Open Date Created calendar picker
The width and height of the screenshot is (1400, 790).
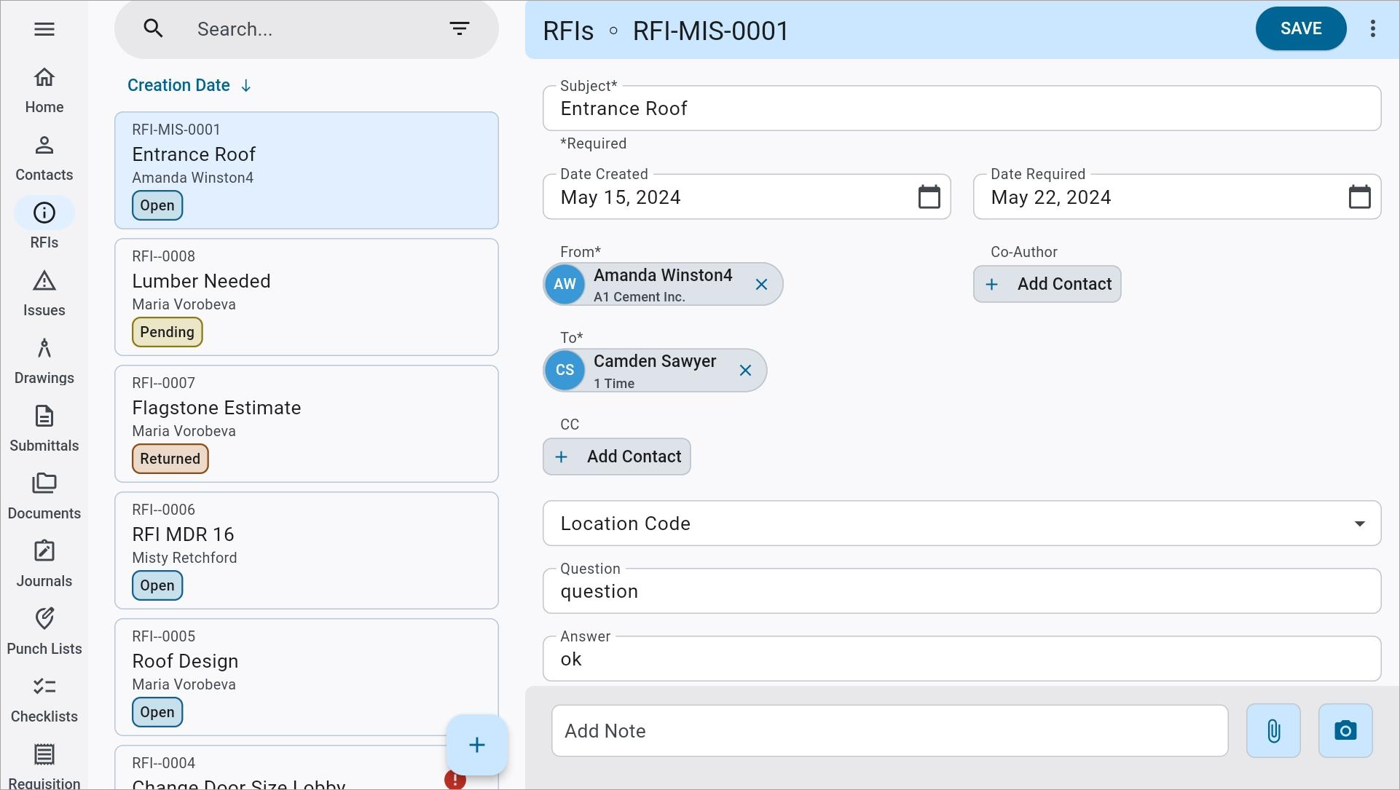[x=929, y=197]
